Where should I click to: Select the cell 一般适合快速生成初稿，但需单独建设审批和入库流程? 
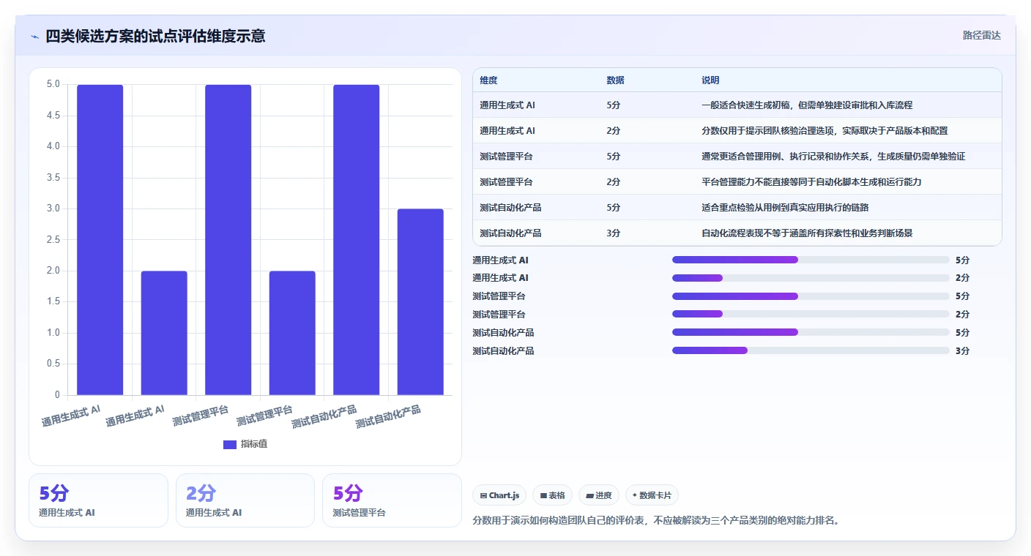pyautogui.click(x=807, y=105)
